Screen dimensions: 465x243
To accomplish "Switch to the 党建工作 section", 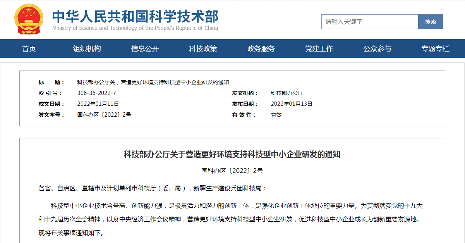I will point(319,49).
